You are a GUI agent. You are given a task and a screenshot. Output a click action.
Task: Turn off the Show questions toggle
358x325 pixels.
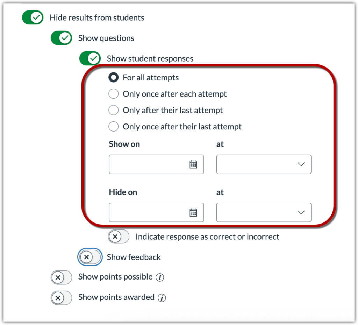pyautogui.click(x=62, y=38)
